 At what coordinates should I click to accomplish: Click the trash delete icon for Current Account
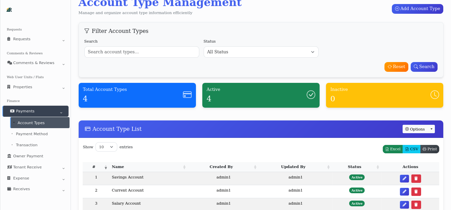[416, 191]
